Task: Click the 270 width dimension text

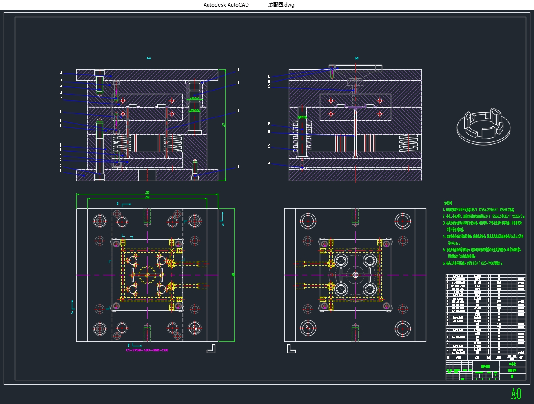Action: point(147,197)
